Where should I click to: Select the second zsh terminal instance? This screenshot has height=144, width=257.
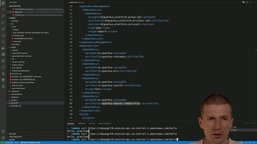(235, 130)
